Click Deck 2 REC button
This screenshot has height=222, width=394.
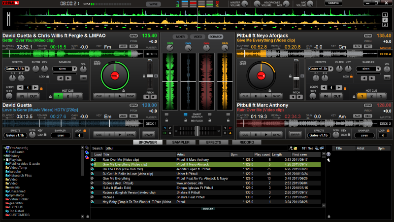coord(368,116)
